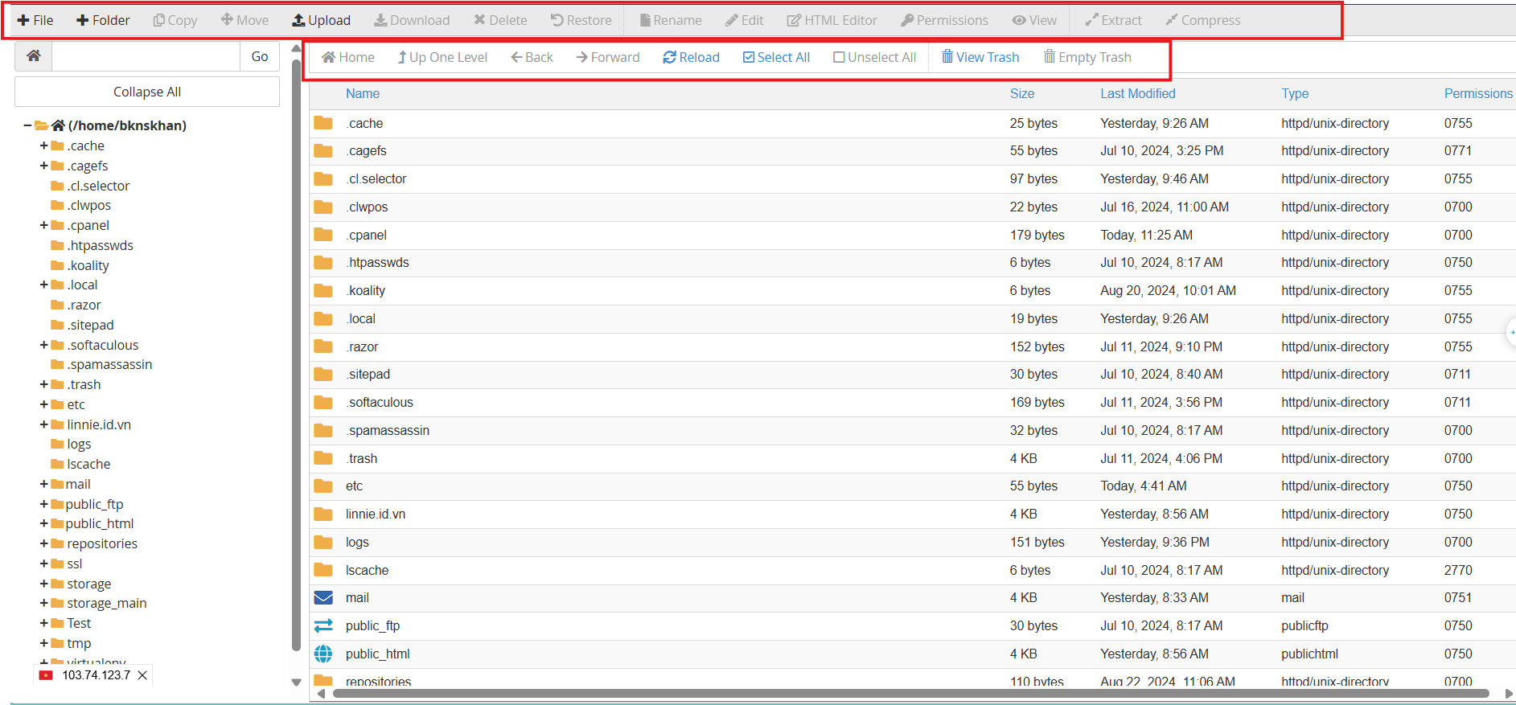
Task: Click the .cpanel folder icon in the list
Action: [323, 235]
